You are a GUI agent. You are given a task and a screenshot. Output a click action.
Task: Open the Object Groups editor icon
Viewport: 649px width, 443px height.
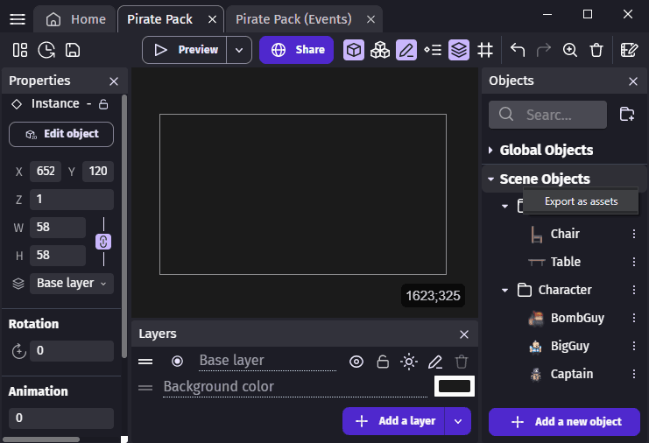click(x=380, y=50)
